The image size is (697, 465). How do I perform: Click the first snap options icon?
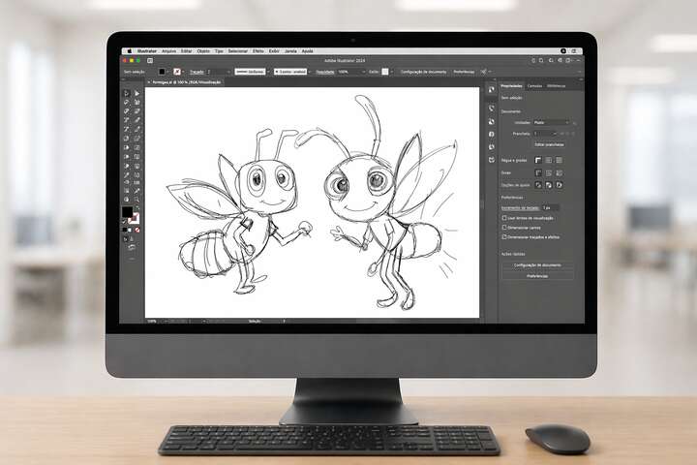coord(538,184)
